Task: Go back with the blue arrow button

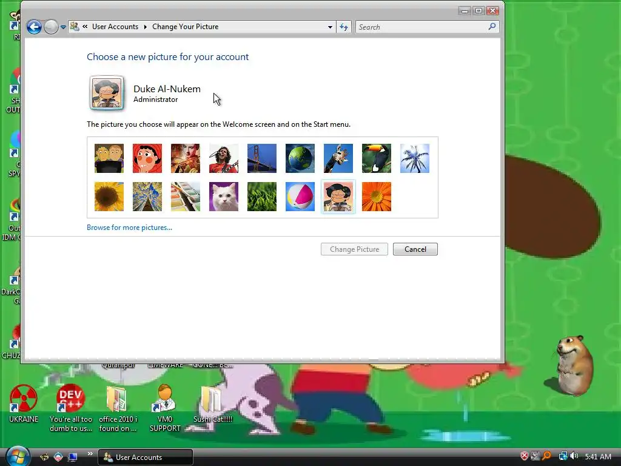Action: click(34, 27)
